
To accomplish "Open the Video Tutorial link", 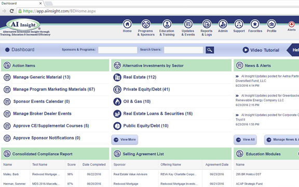I will [265, 50].
